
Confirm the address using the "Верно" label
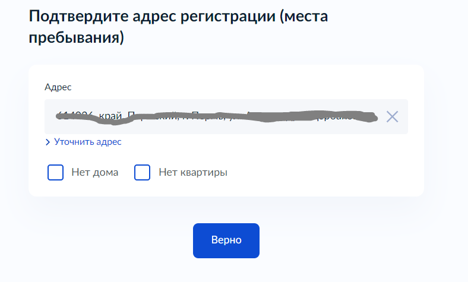point(226,240)
